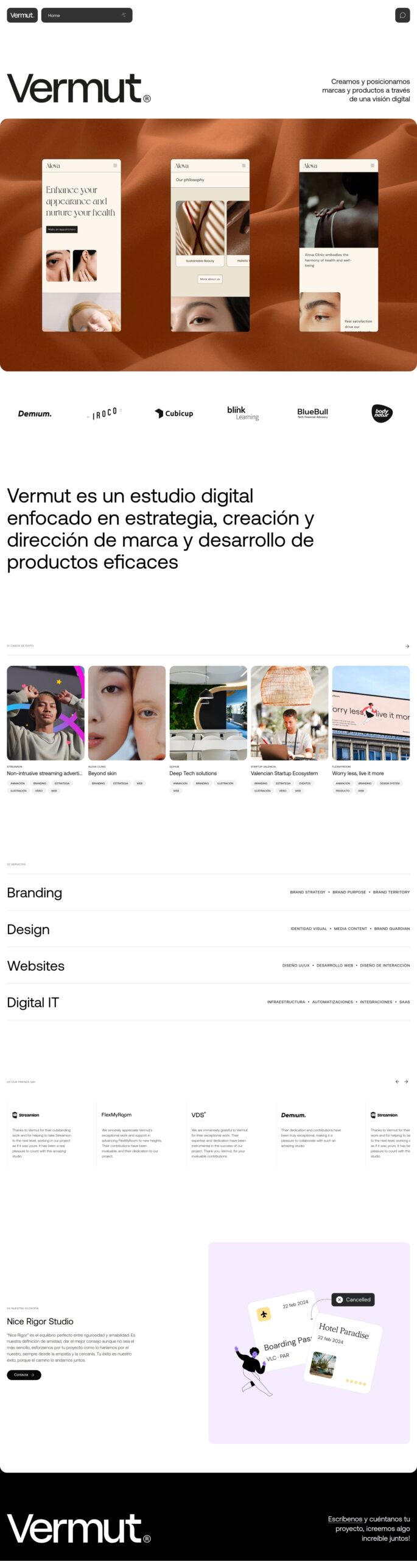The width and height of the screenshot is (417, 1561).
Task: Show next testimonial with right arrow
Action: coord(407,1082)
